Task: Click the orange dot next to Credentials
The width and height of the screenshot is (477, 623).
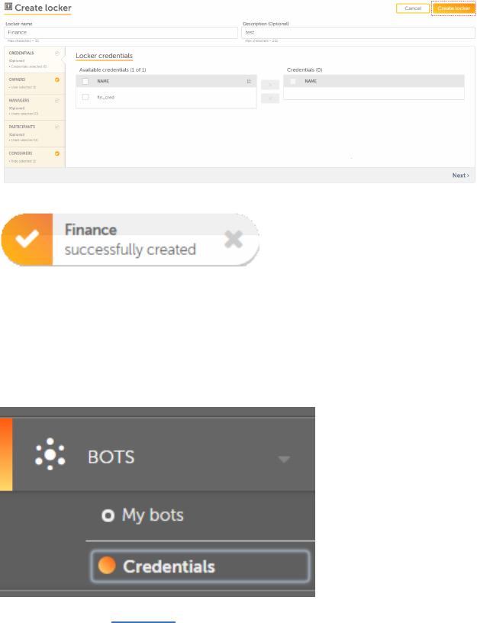Action: click(x=107, y=565)
